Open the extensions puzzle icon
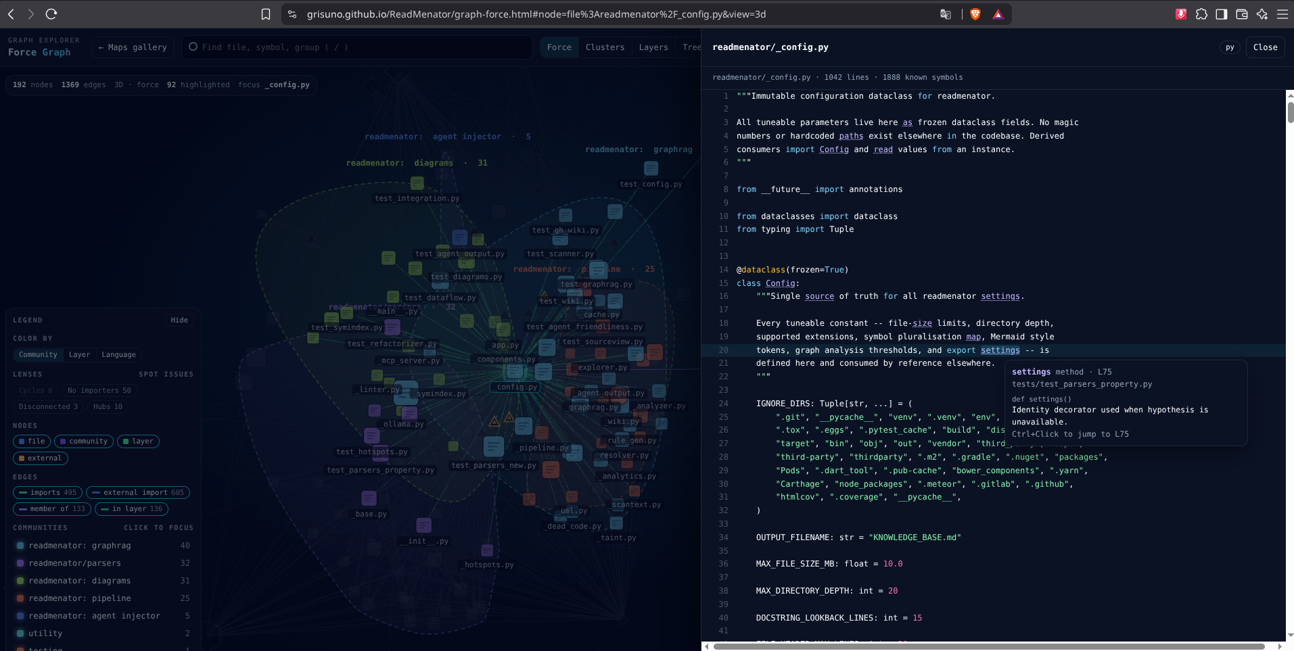 [1201, 14]
